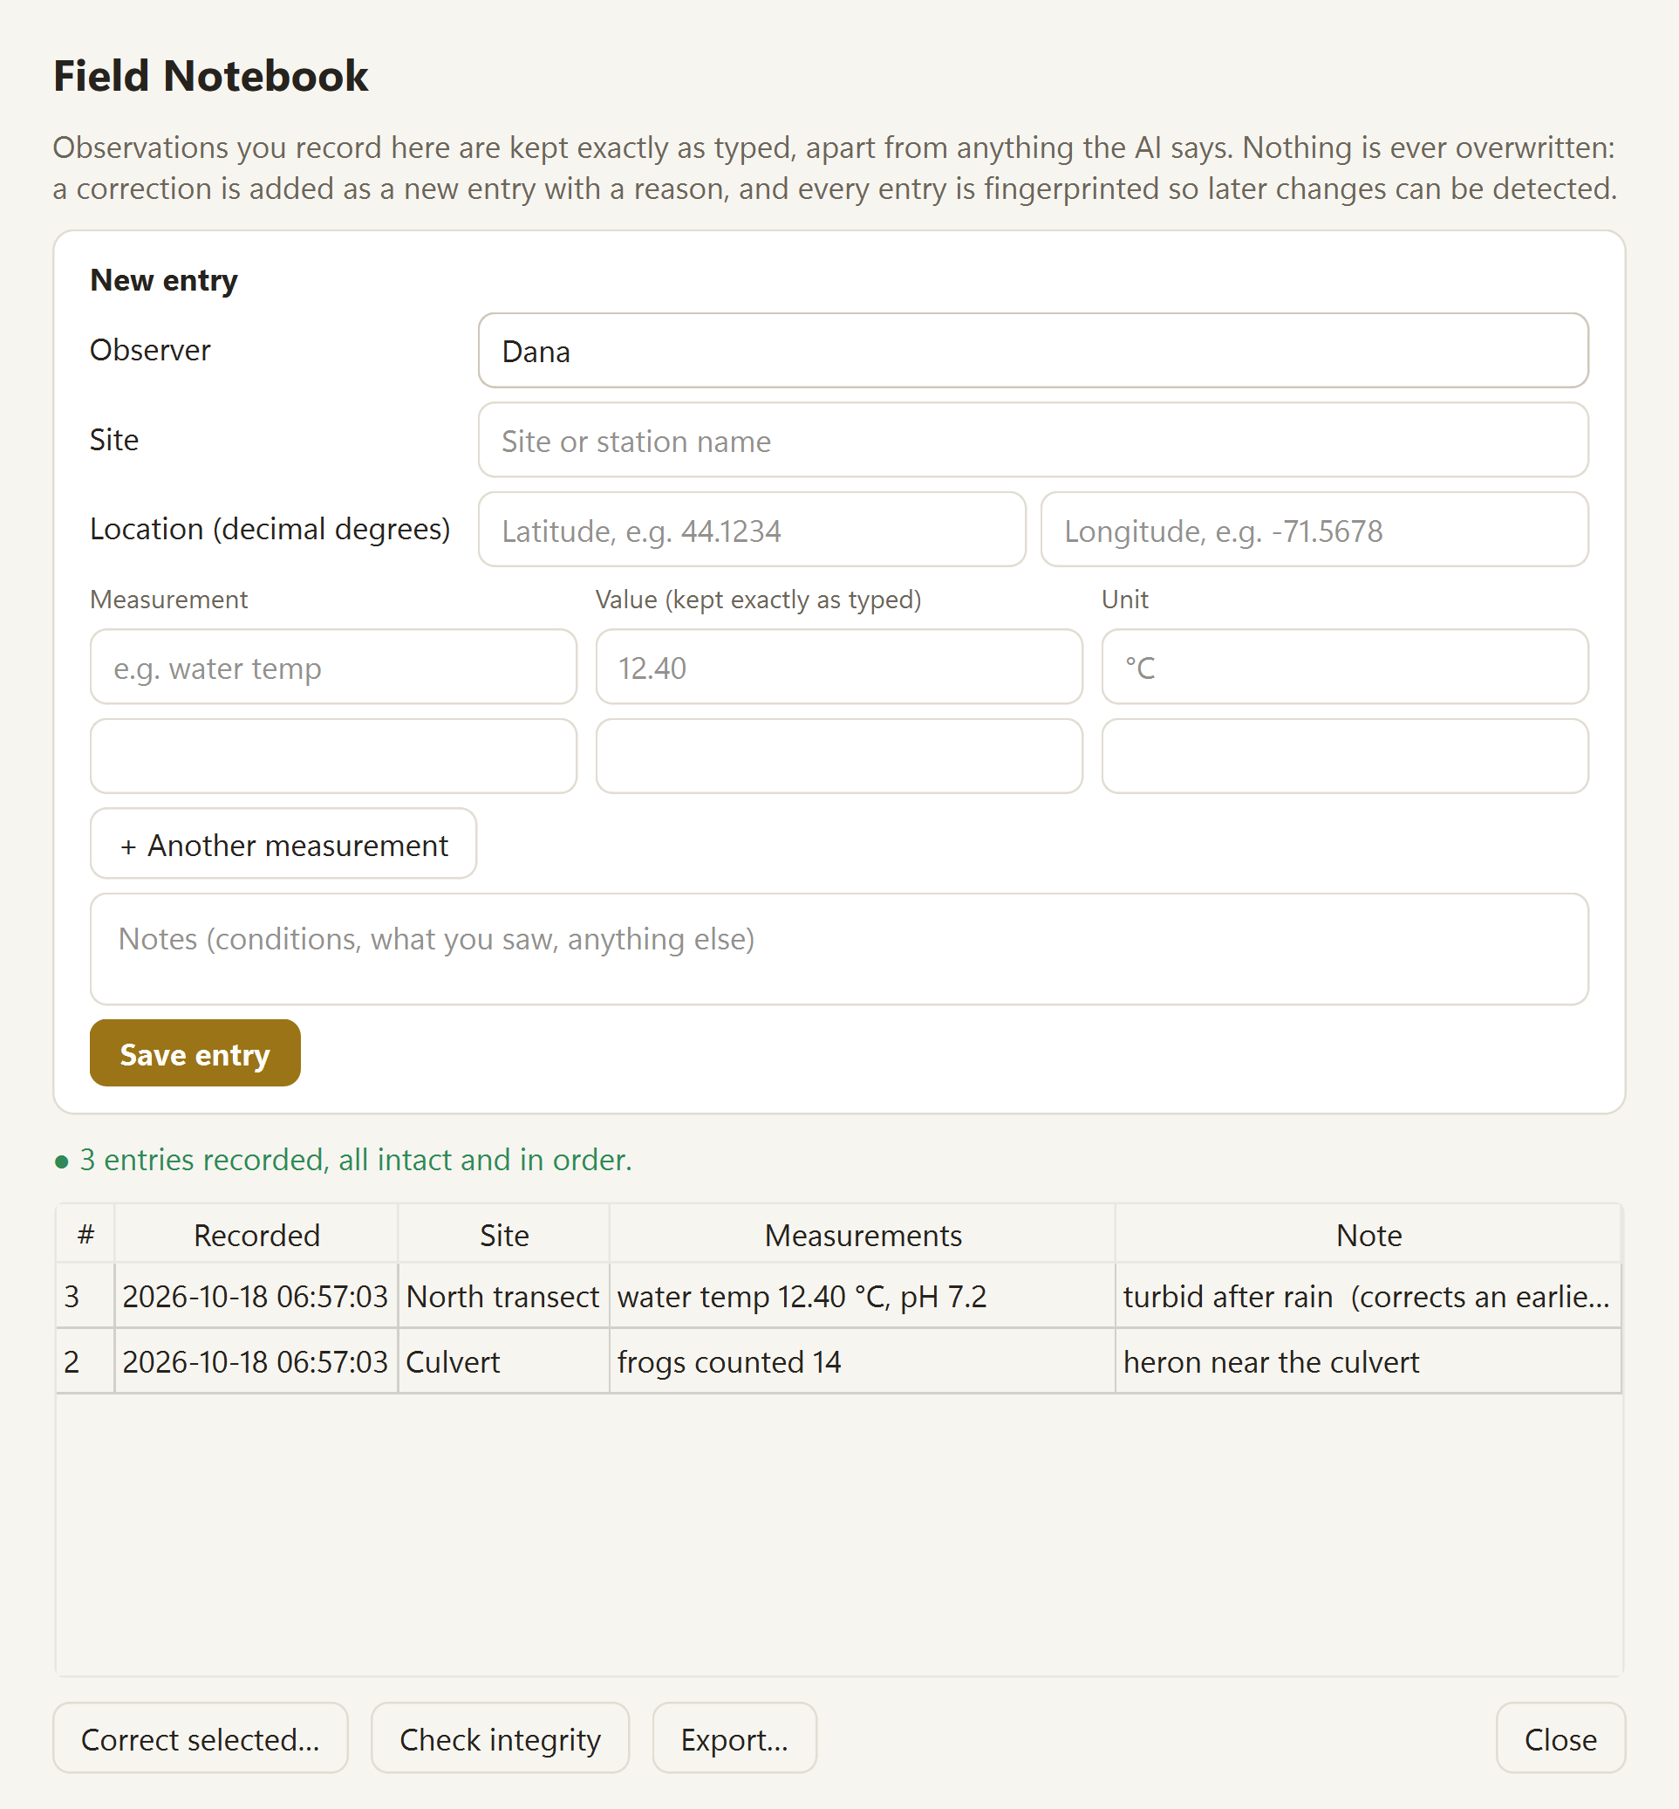
Task: Select the second row measurement name field
Action: click(333, 757)
